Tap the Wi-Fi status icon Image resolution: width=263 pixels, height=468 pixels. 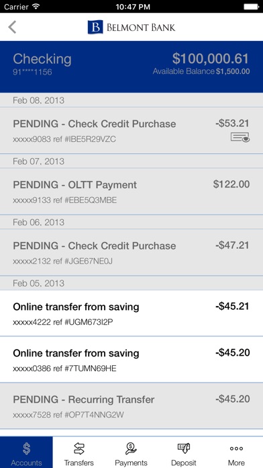tap(36, 7)
